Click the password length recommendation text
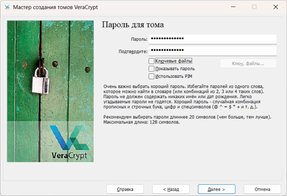 click(187, 120)
